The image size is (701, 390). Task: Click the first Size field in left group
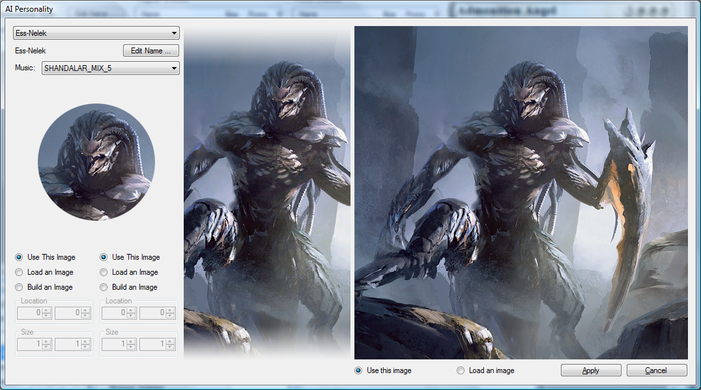point(30,344)
